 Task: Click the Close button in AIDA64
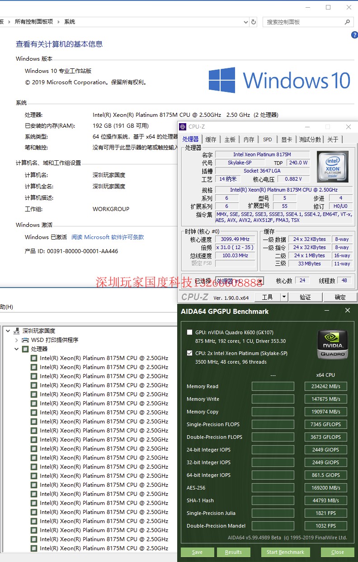338,552
